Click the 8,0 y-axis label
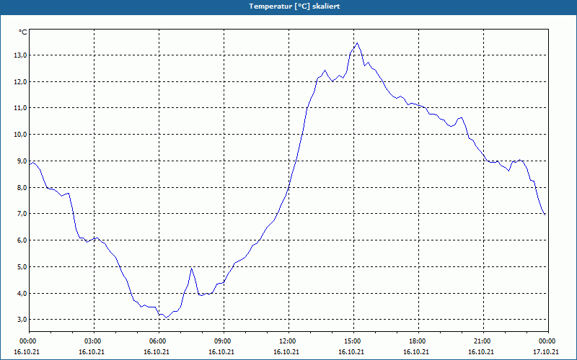This screenshot has height=360, width=577. [22, 187]
